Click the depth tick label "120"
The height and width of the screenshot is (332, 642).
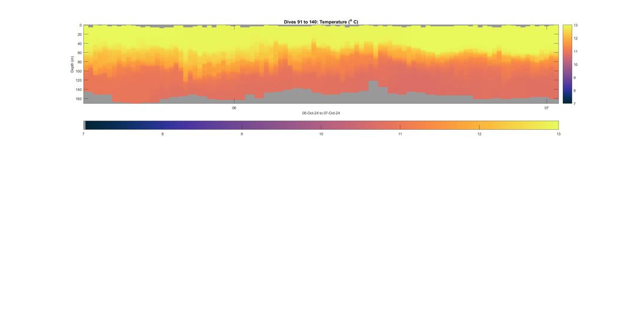(x=78, y=80)
